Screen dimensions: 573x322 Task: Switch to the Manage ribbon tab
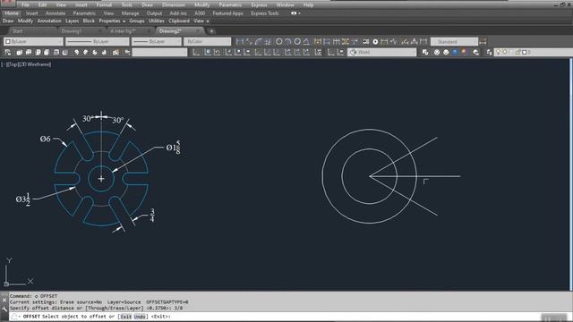(x=130, y=13)
